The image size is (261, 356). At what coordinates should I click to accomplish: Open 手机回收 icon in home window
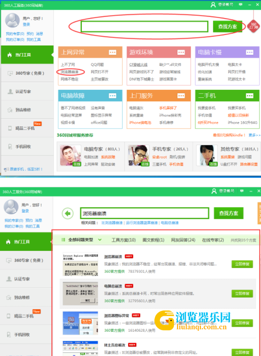click(x=10, y=146)
